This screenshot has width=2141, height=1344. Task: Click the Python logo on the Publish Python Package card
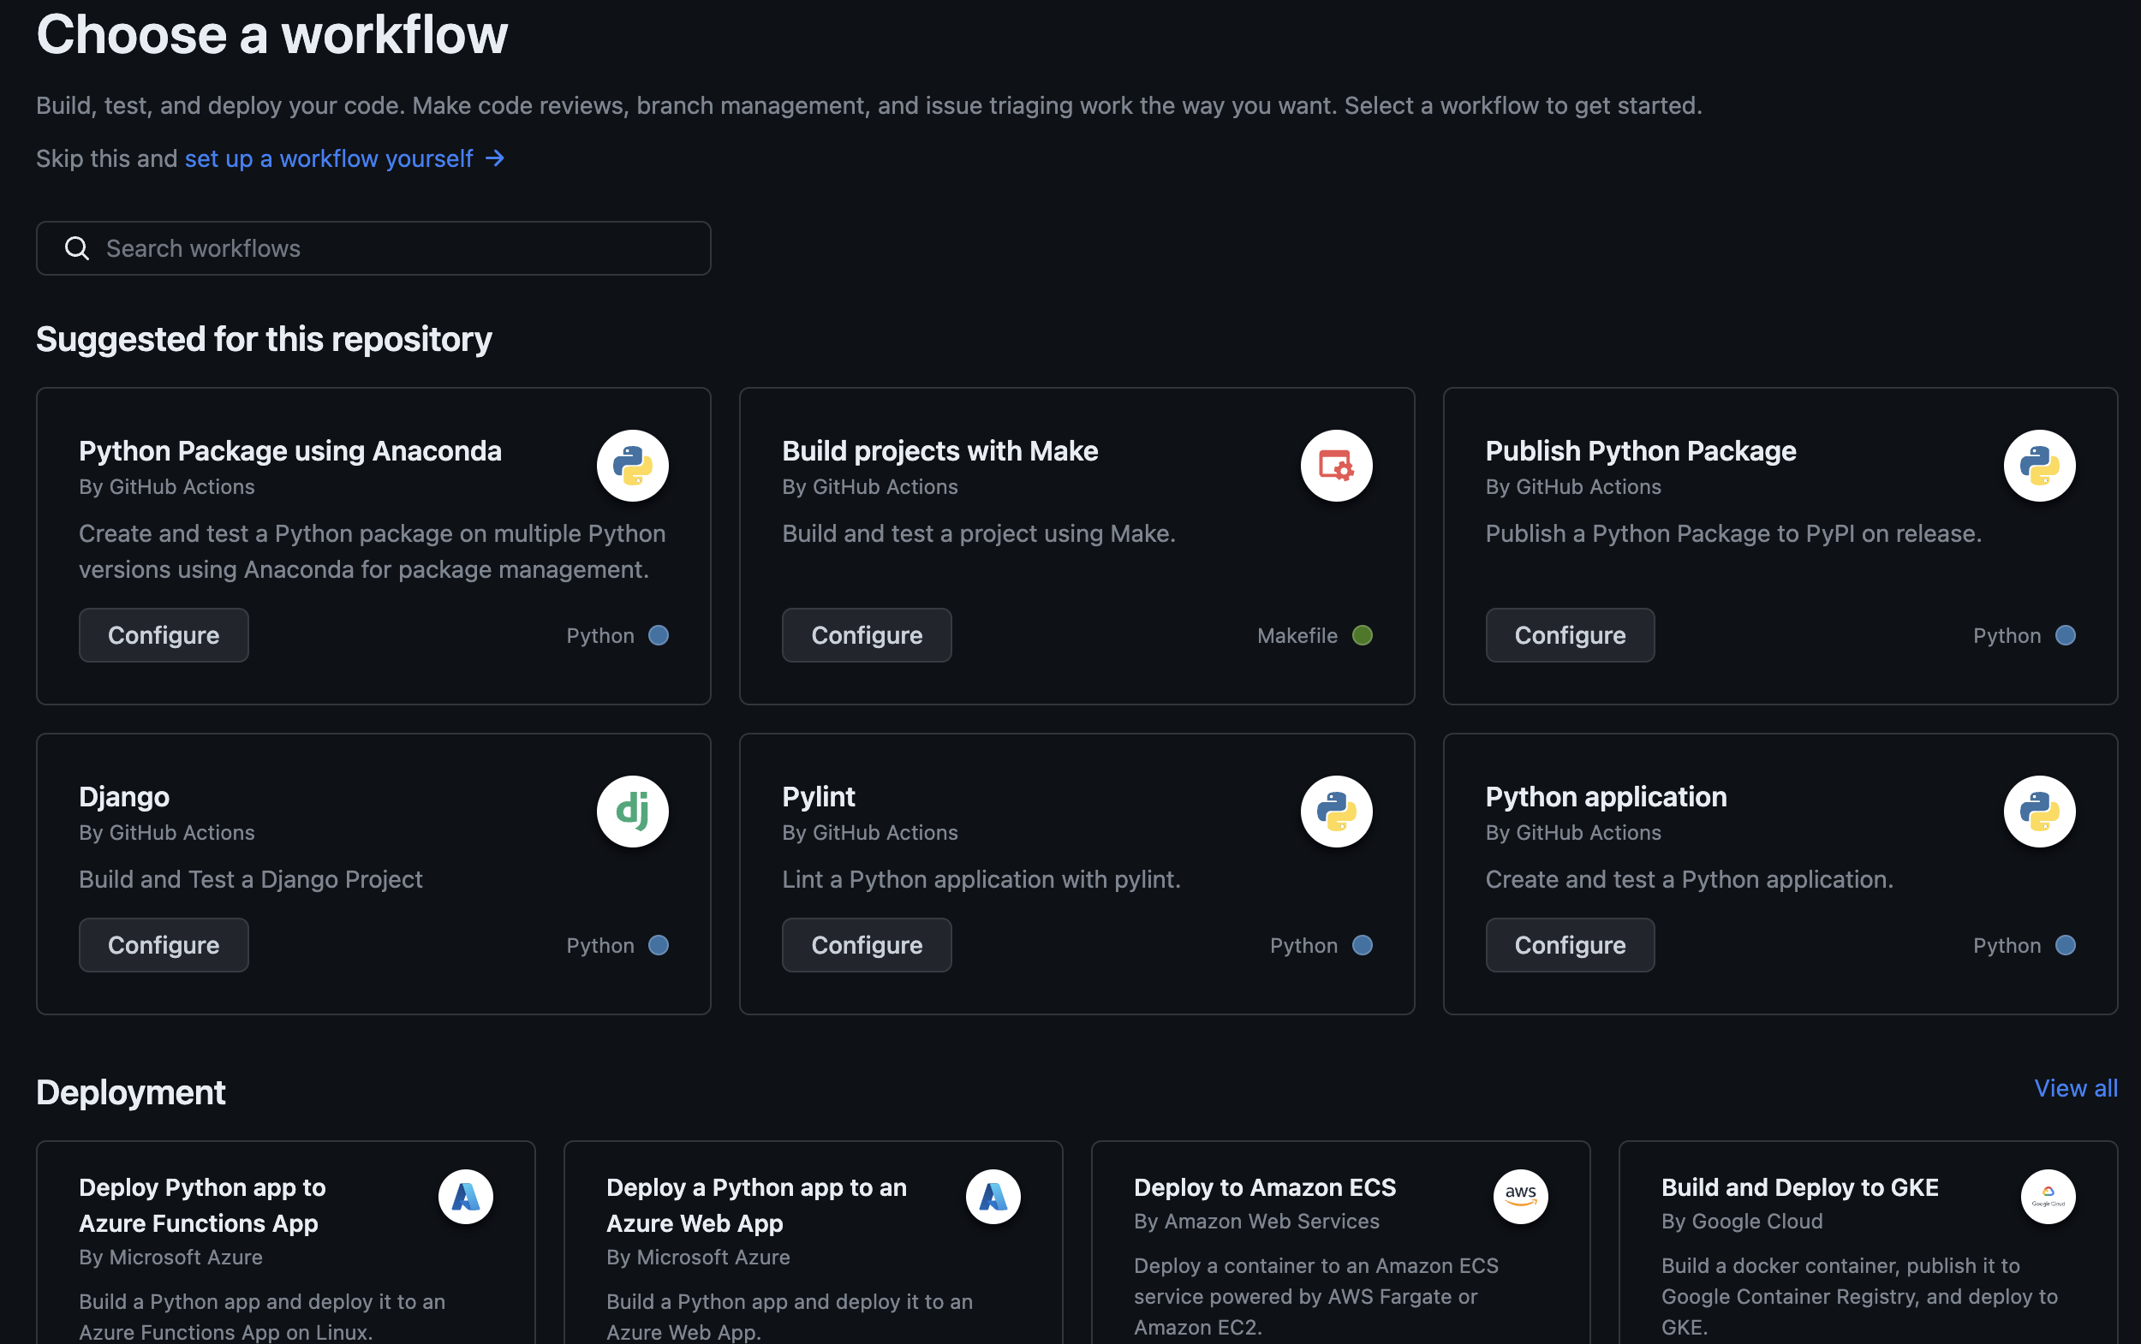pyautogui.click(x=2039, y=465)
